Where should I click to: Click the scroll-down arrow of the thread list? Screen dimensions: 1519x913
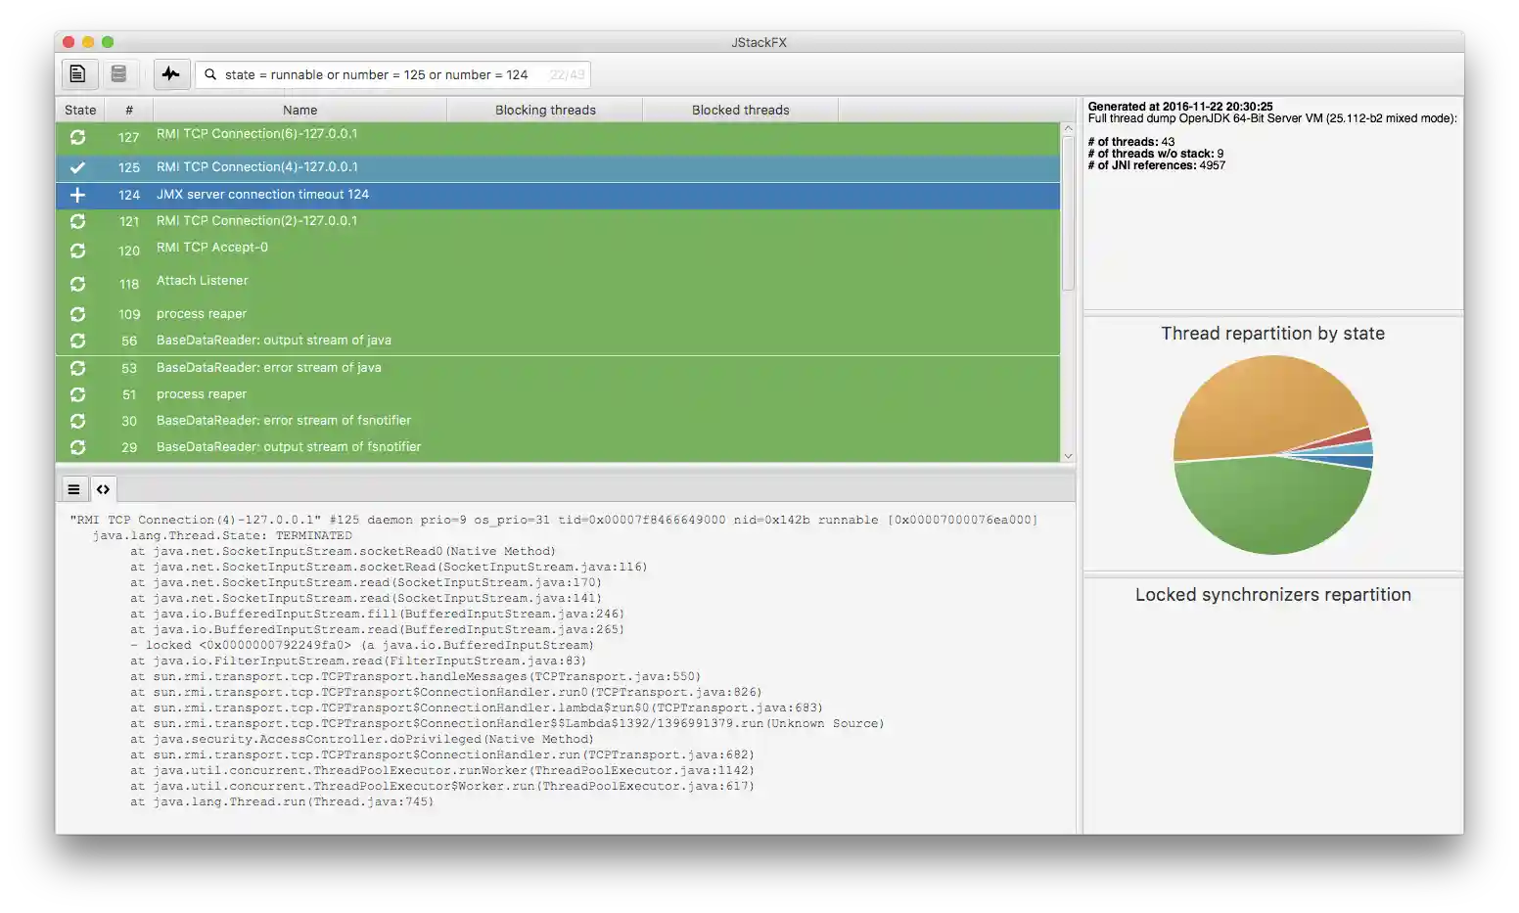coord(1068,455)
